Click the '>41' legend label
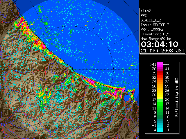Viewport: 186px width, 139px height. point(153,65)
